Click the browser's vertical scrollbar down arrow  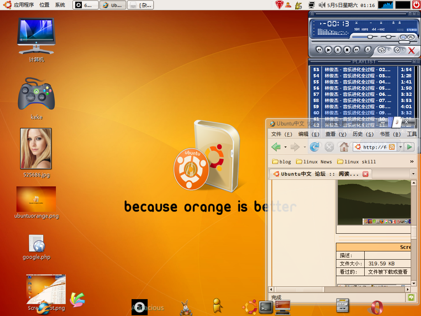click(414, 283)
